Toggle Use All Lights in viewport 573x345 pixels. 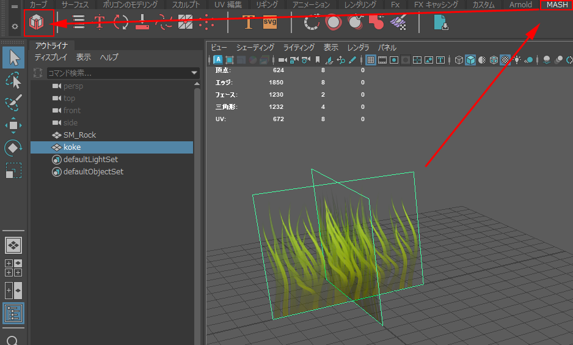[x=517, y=59]
